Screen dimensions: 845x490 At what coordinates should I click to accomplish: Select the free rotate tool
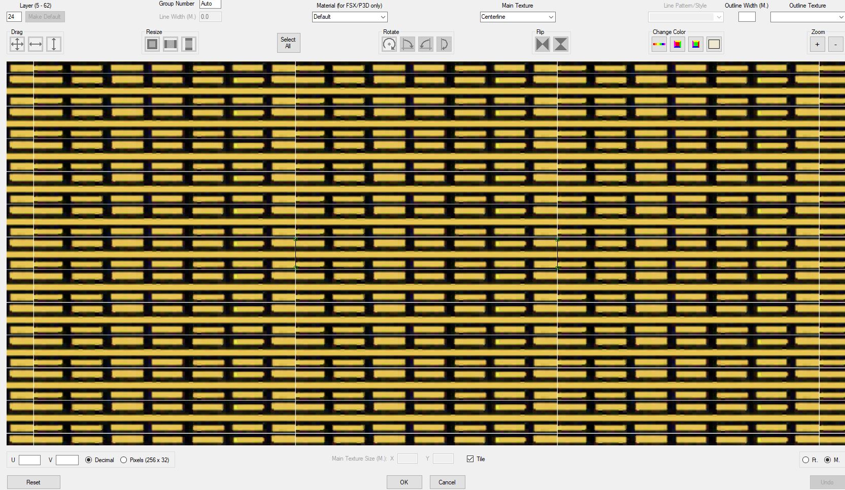point(389,44)
